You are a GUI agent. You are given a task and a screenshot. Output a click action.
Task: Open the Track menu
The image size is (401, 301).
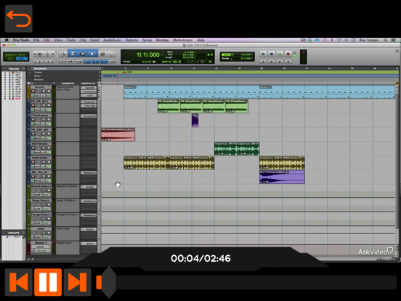point(70,40)
